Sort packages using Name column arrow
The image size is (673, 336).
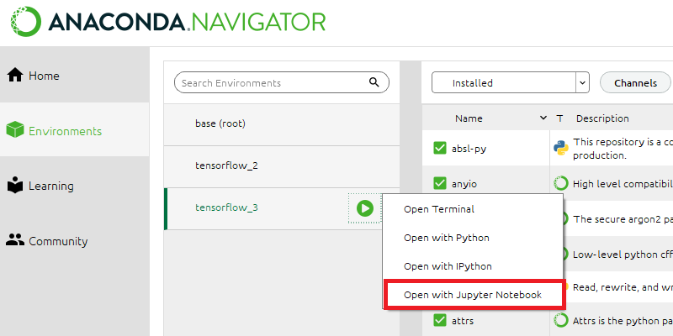click(543, 118)
